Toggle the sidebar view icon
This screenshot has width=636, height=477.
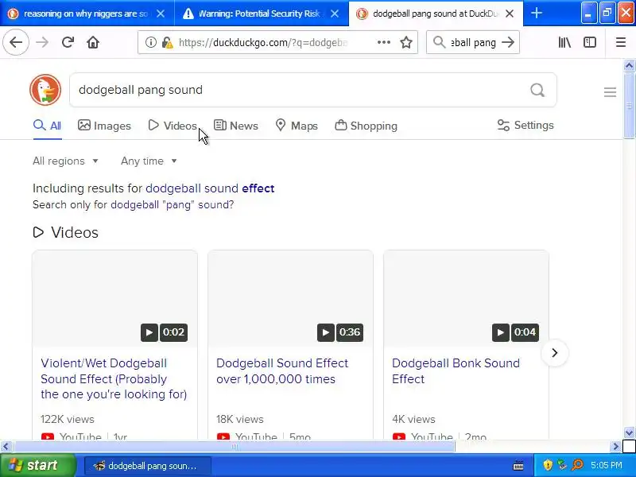tap(590, 42)
